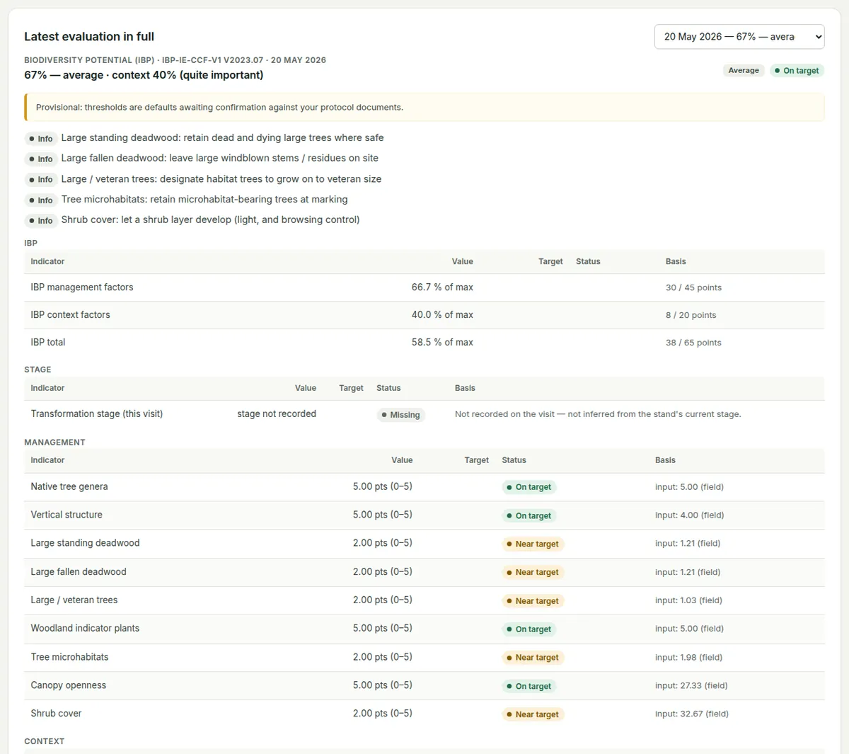Screen dimensions: 849x754
Task: Select the IBP context factors row label
Action: tap(71, 315)
